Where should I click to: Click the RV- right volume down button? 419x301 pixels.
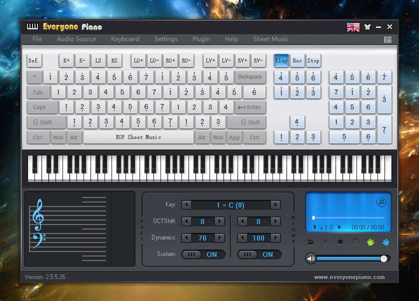coord(258,60)
